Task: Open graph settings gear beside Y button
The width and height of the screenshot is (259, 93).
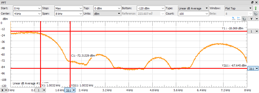Action: tap(244, 19)
